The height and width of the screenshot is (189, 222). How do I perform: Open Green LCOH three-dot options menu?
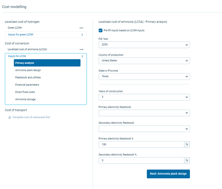tap(81, 28)
